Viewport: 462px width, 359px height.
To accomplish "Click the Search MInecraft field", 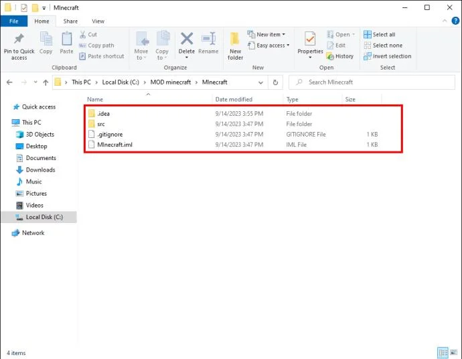I will 372,82.
